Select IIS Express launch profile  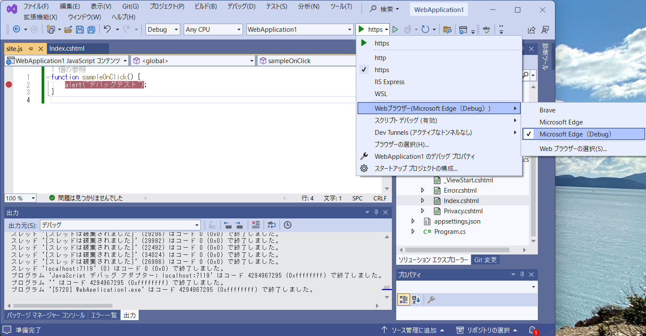click(x=439, y=82)
